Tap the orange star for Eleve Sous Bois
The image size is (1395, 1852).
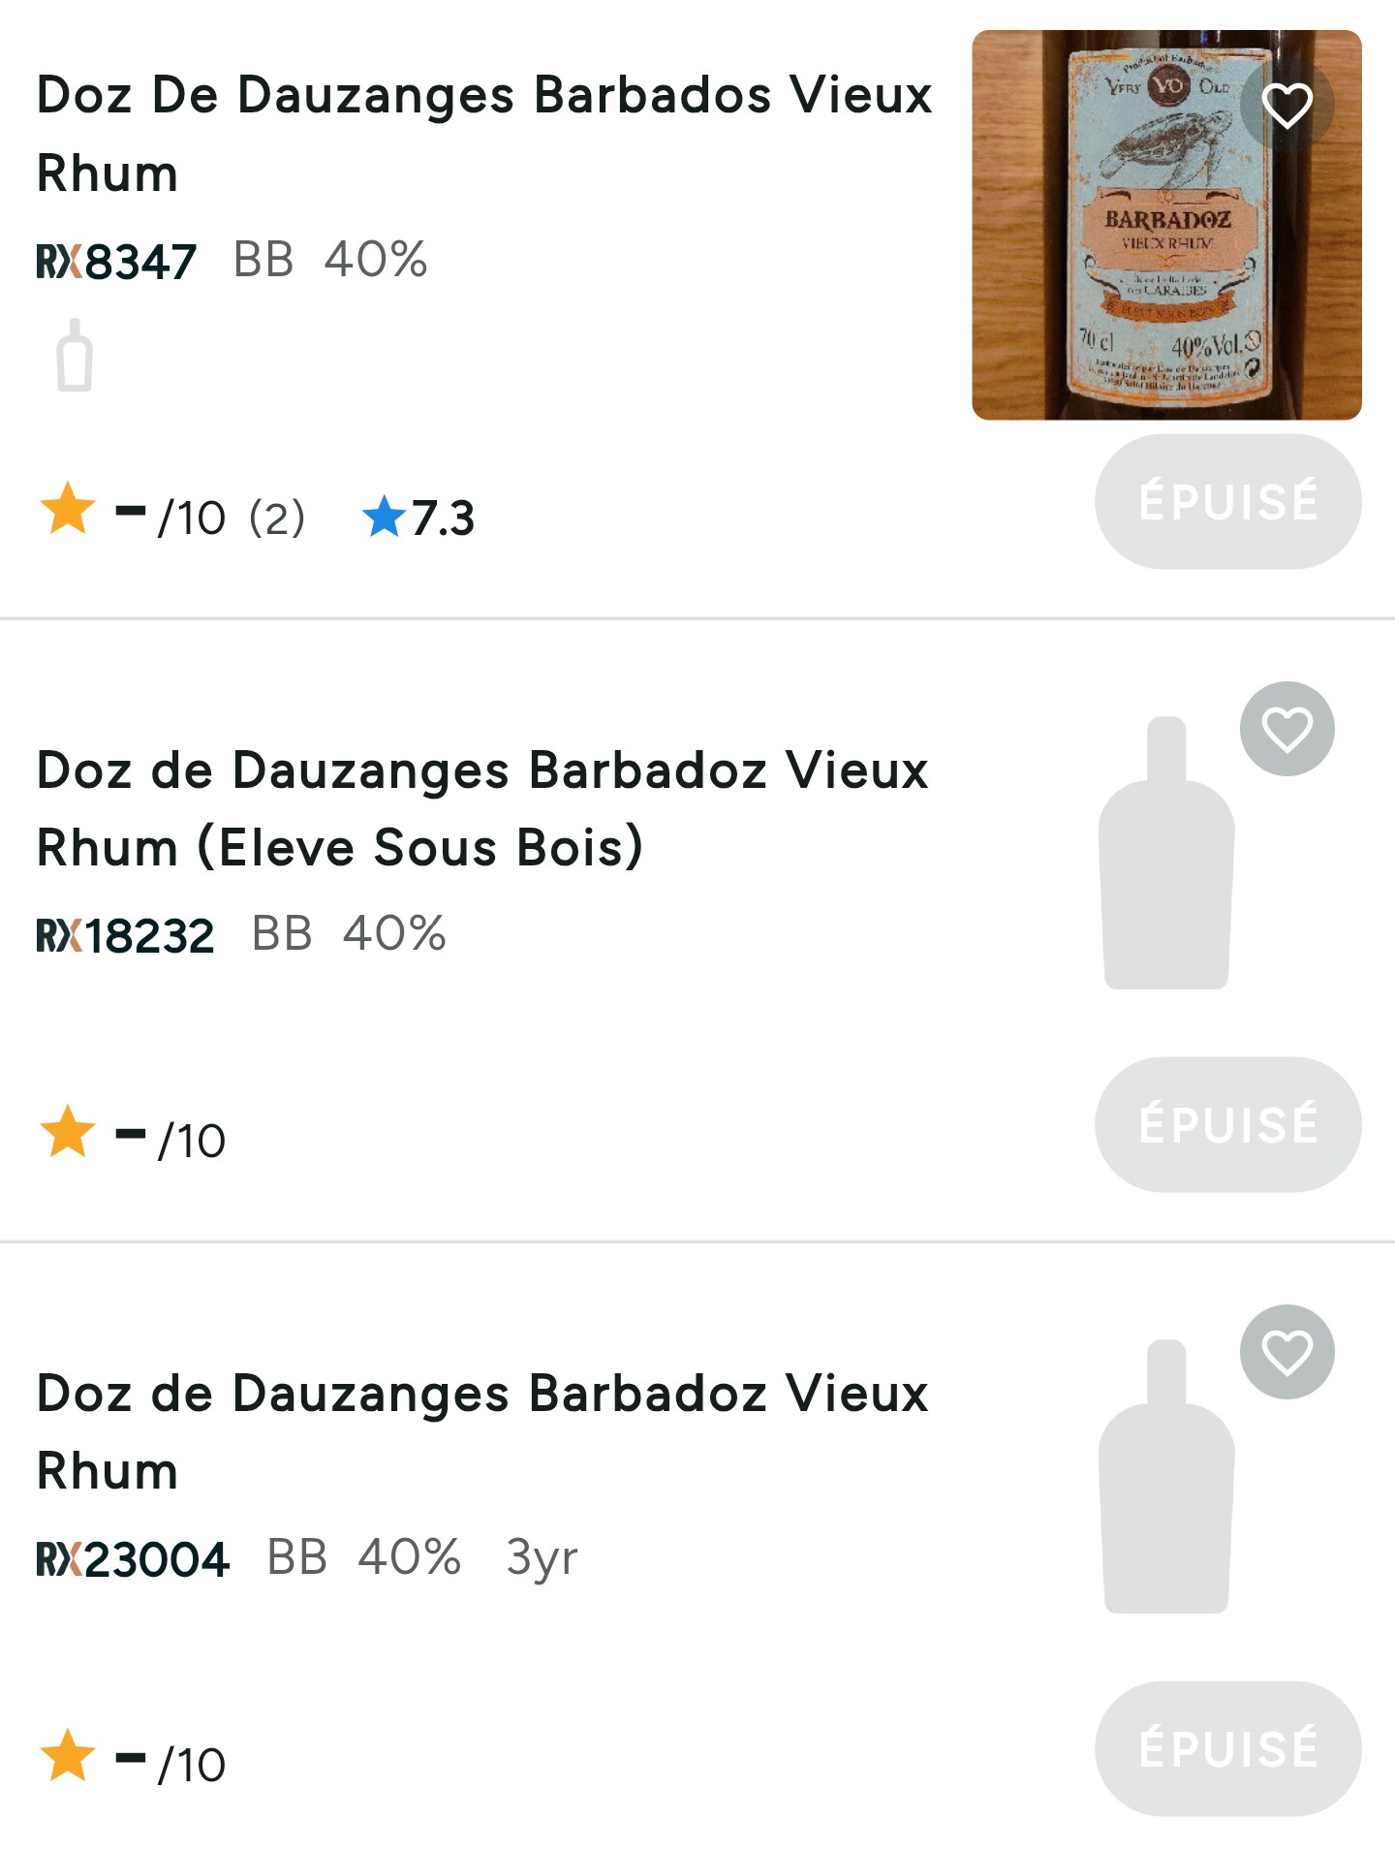pyautogui.click(x=68, y=1132)
